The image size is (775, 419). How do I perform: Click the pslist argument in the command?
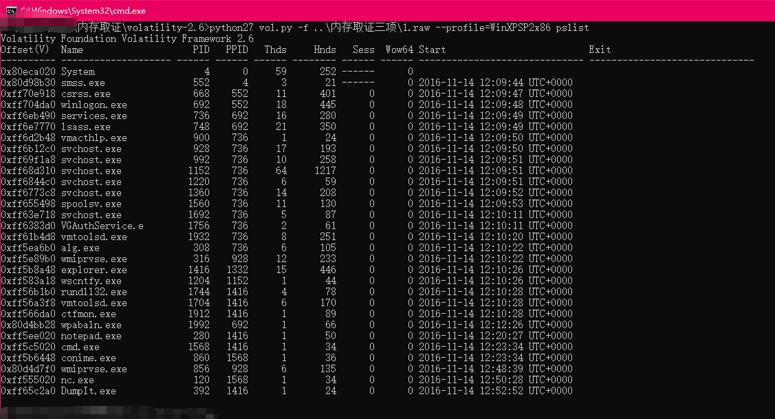click(569, 28)
